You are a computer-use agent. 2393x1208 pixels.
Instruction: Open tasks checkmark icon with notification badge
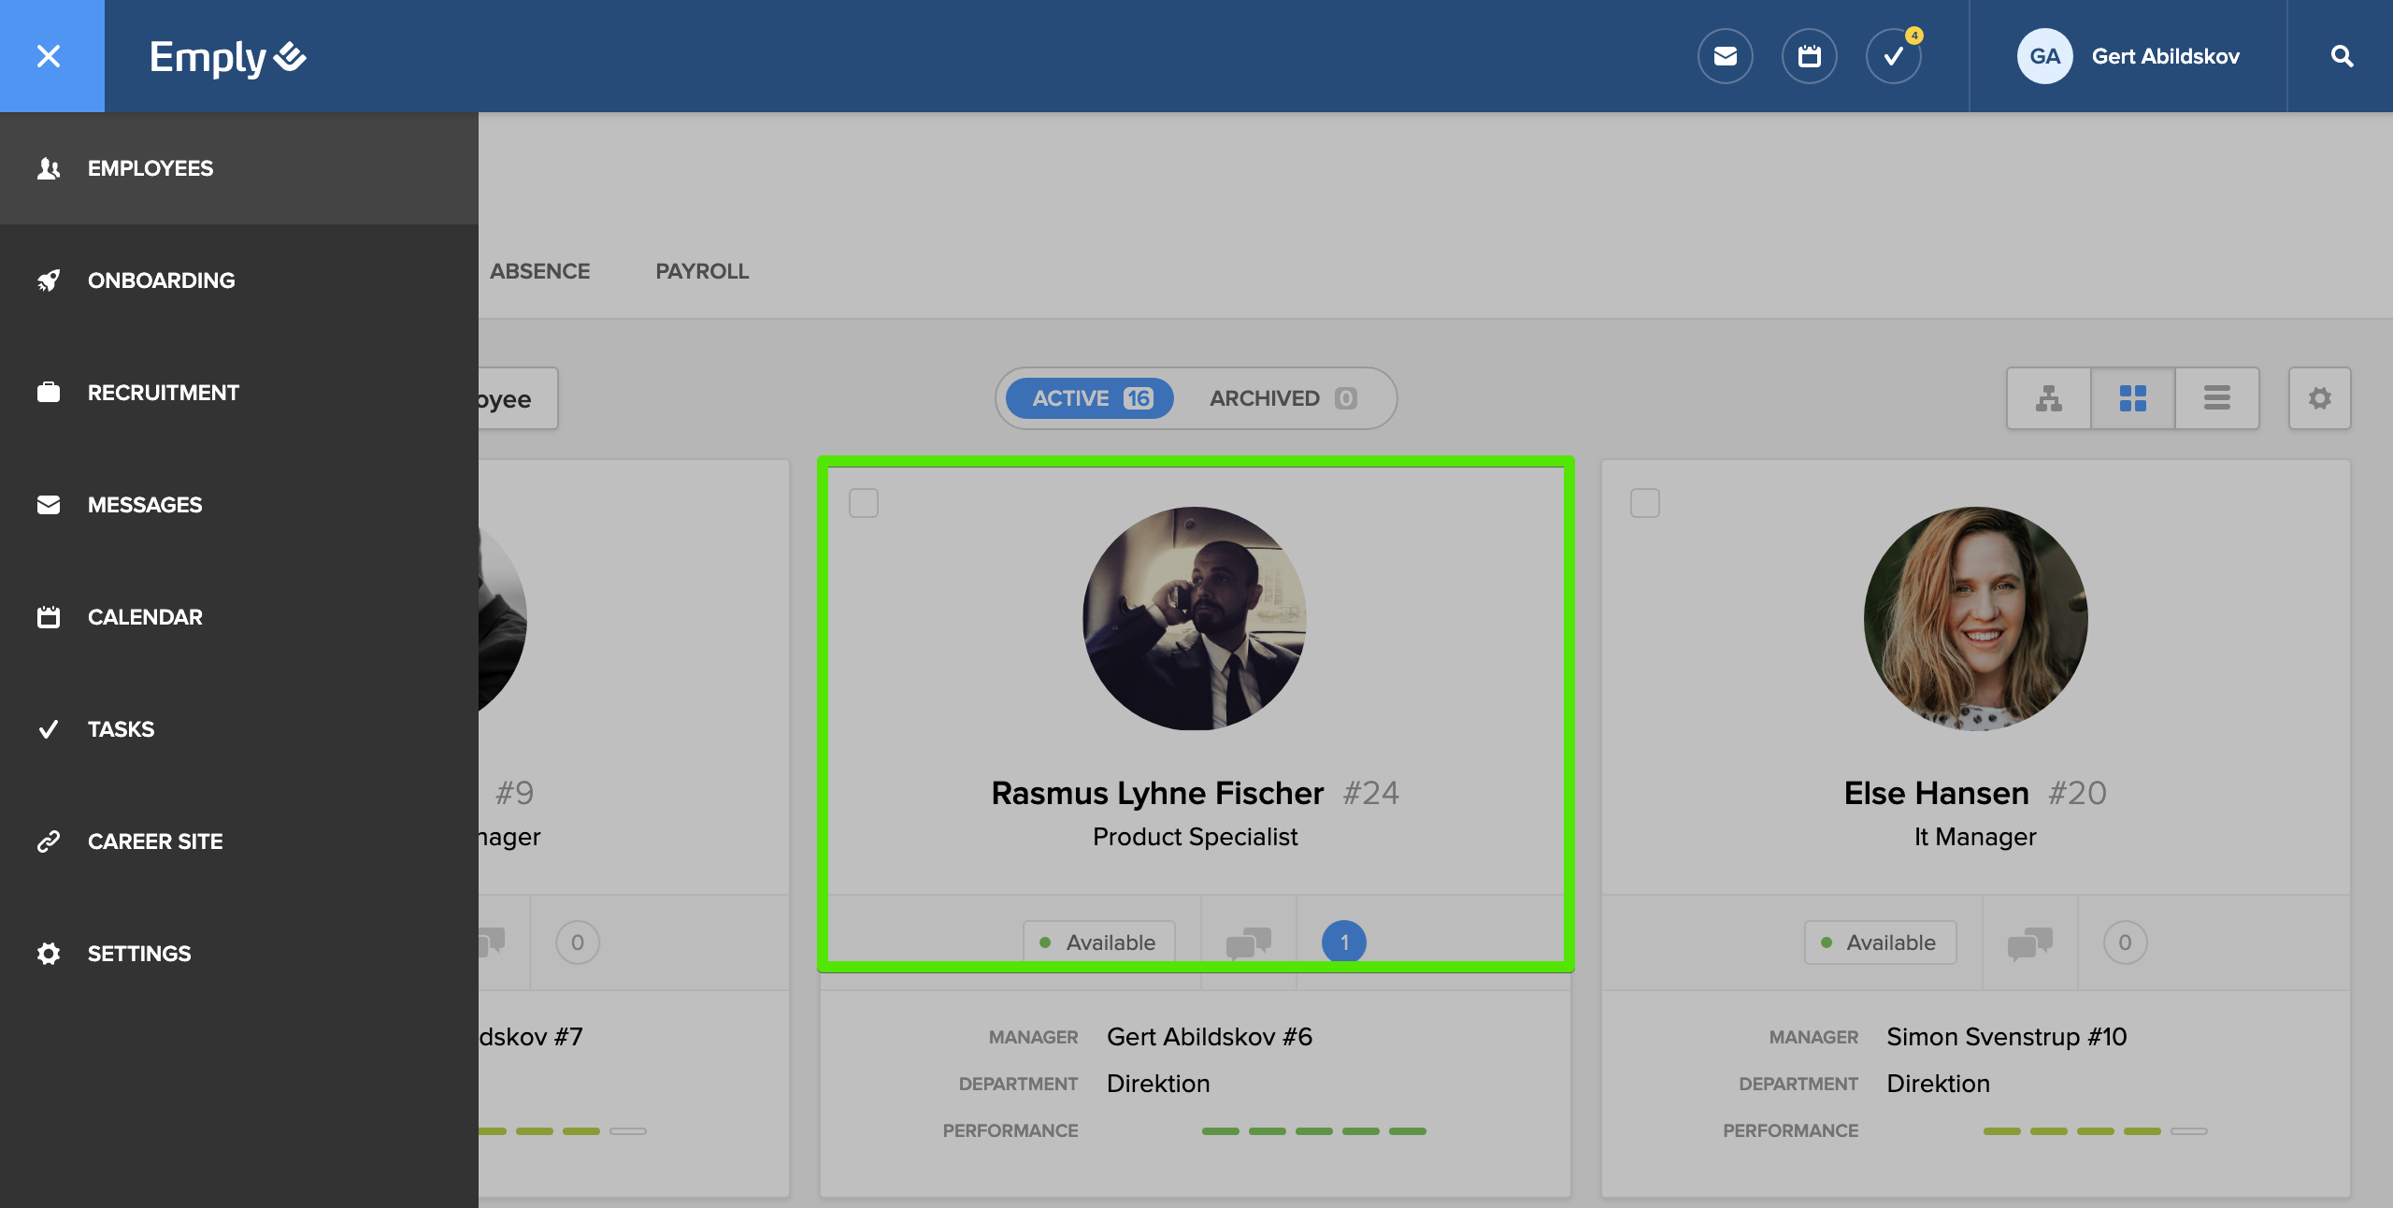1893,56
